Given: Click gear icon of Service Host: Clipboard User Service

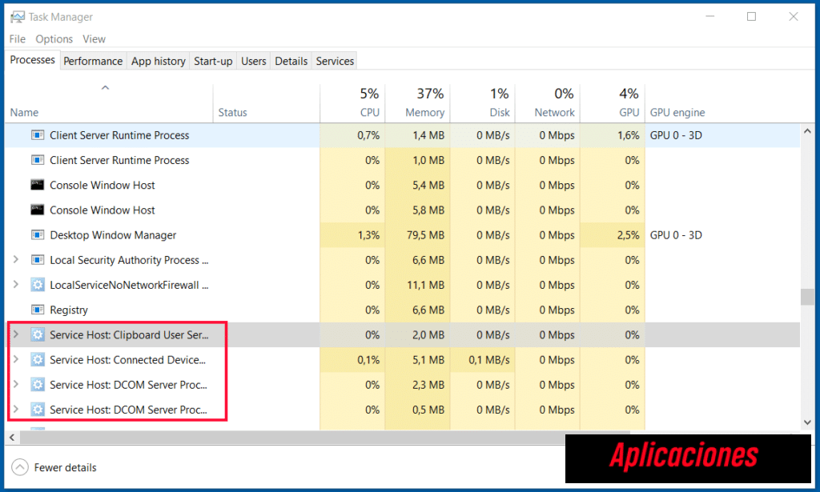Looking at the screenshot, I should pyautogui.click(x=37, y=334).
